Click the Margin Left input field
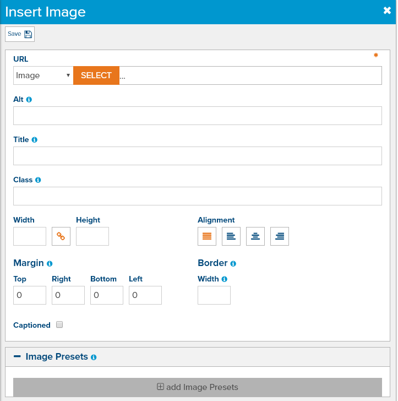 click(145, 295)
